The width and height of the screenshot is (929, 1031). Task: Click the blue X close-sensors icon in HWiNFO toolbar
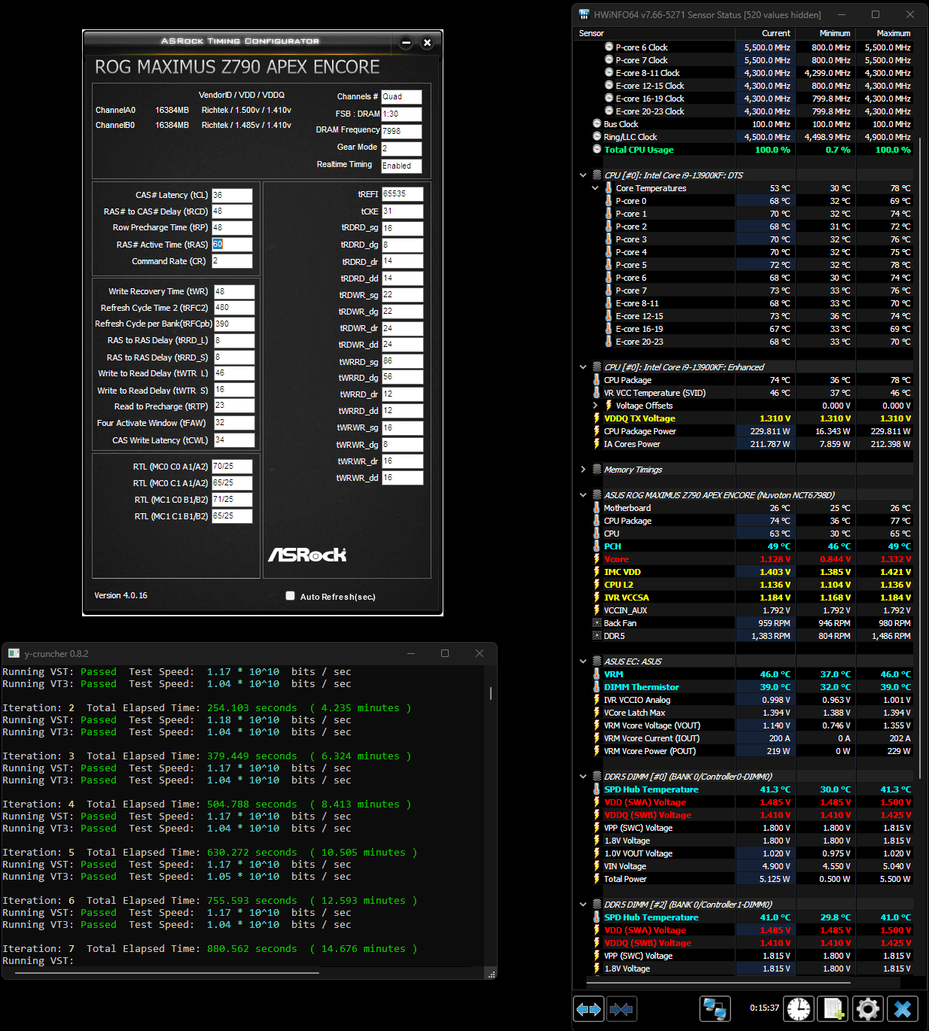(x=903, y=1008)
